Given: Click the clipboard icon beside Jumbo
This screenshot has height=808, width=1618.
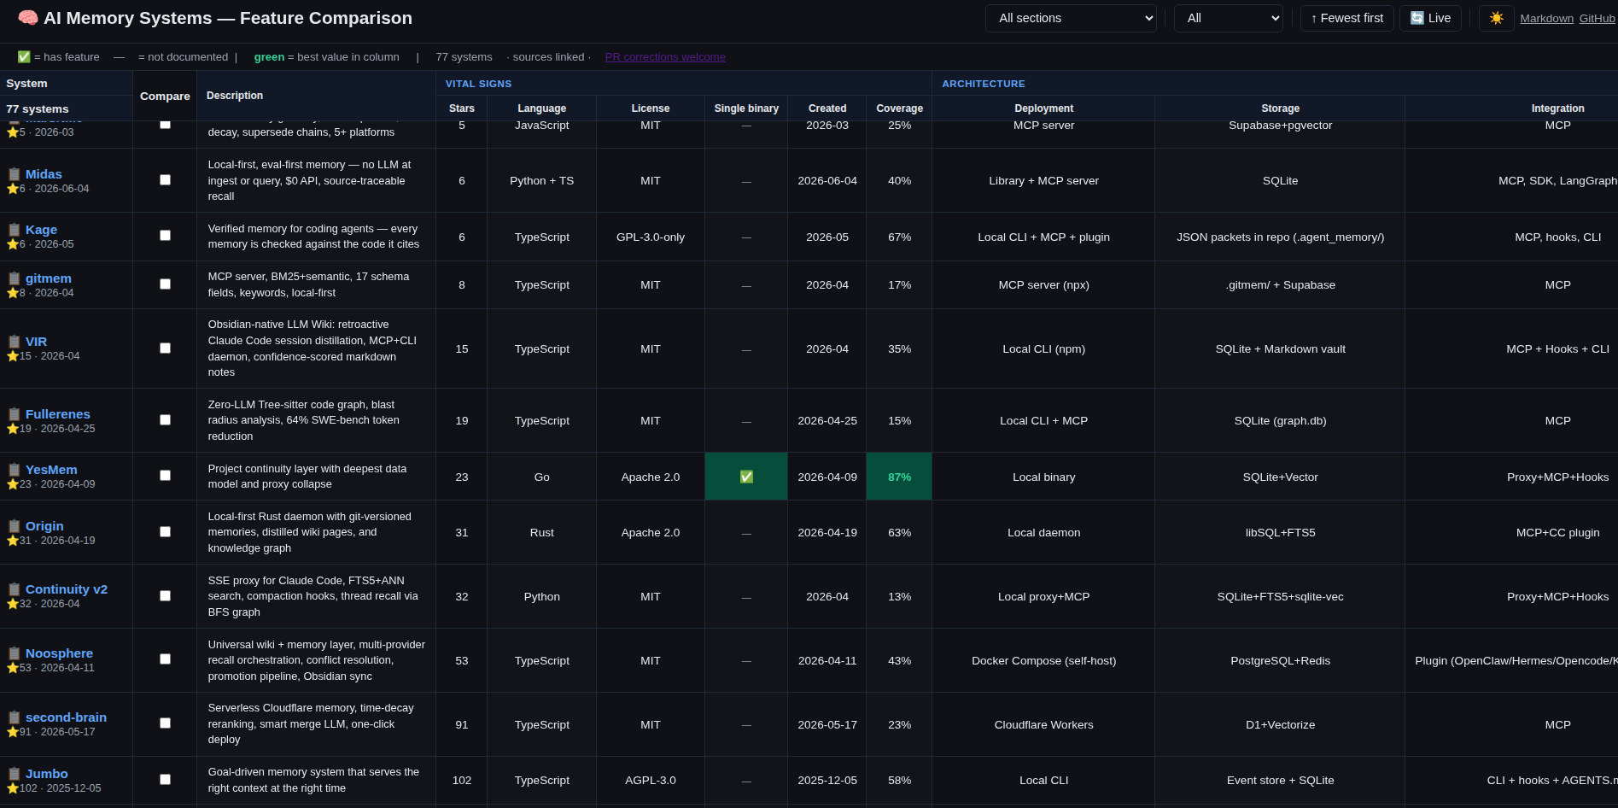Looking at the screenshot, I should (15, 774).
